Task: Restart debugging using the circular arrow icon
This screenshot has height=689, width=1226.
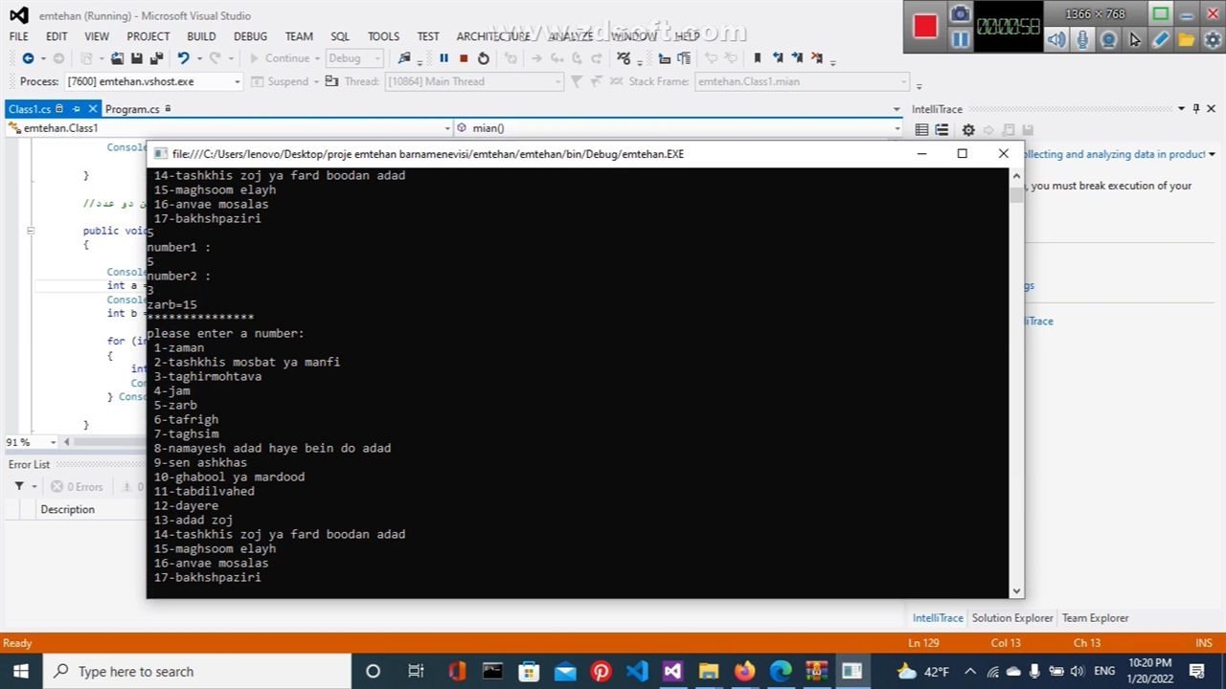Action: click(484, 58)
